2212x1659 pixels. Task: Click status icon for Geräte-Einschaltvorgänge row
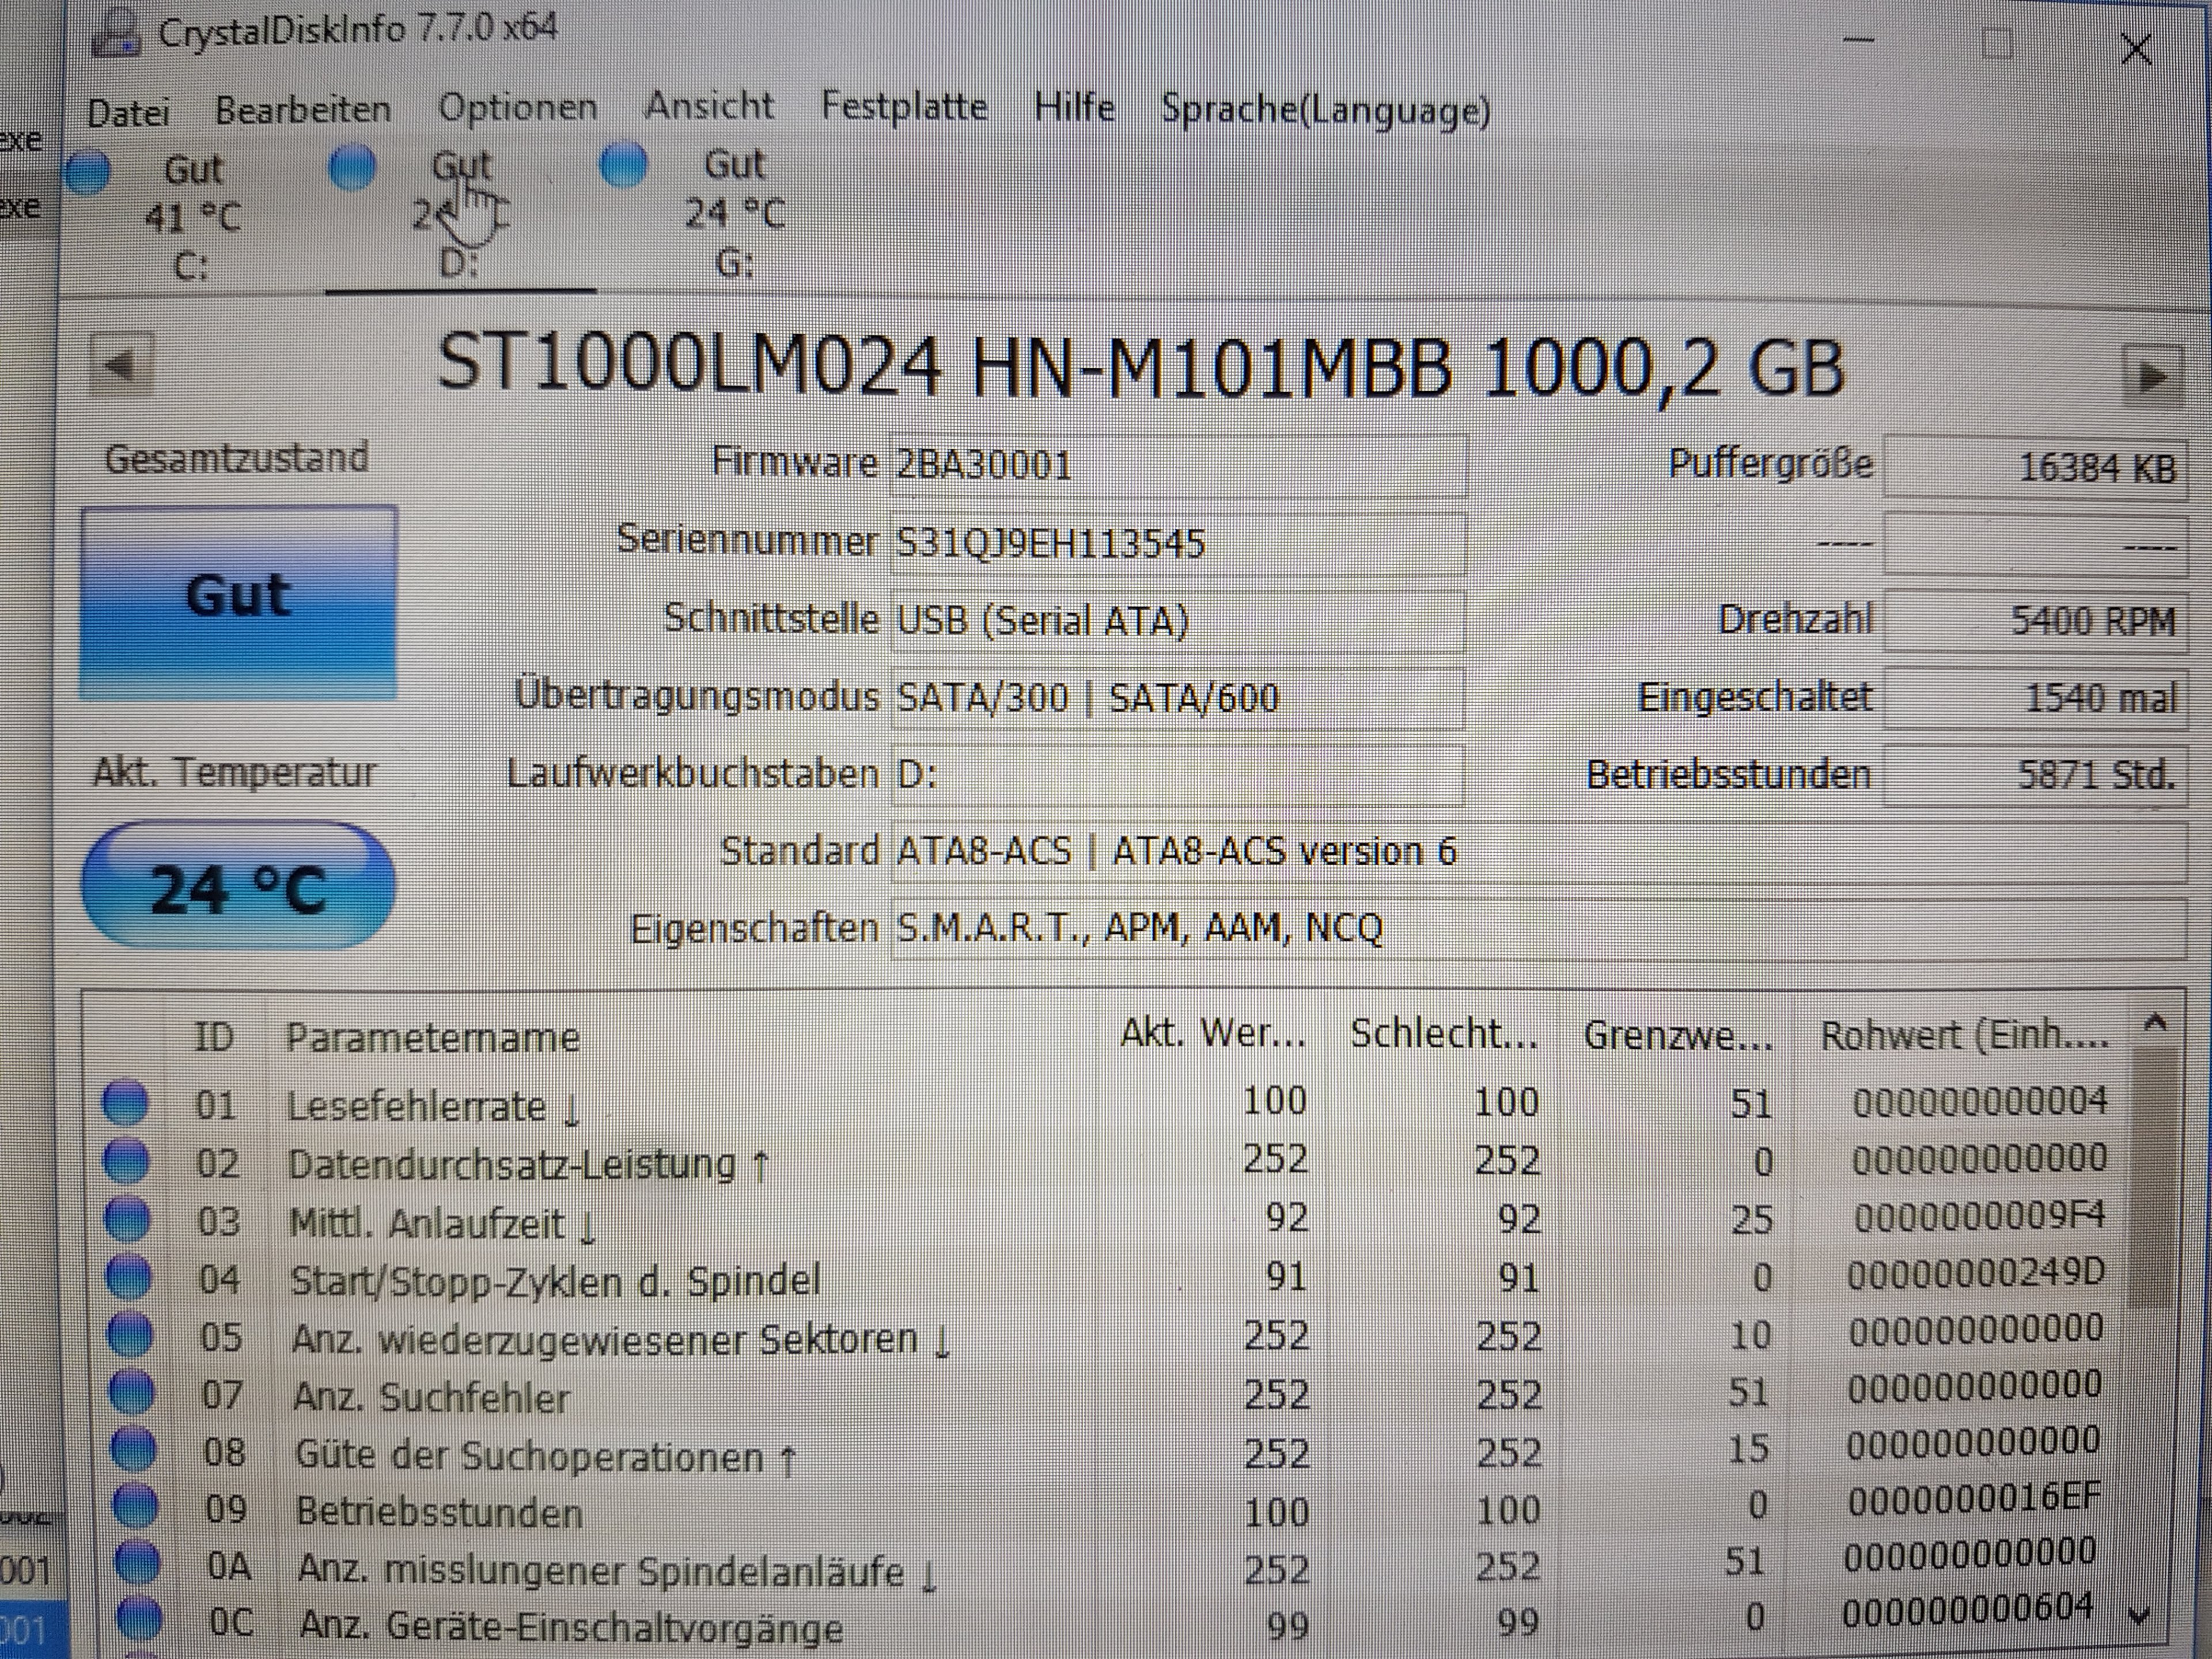(x=140, y=1619)
